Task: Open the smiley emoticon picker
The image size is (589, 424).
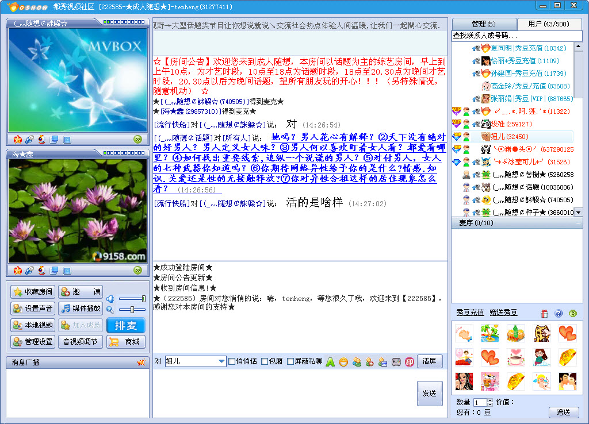Action: click(343, 362)
